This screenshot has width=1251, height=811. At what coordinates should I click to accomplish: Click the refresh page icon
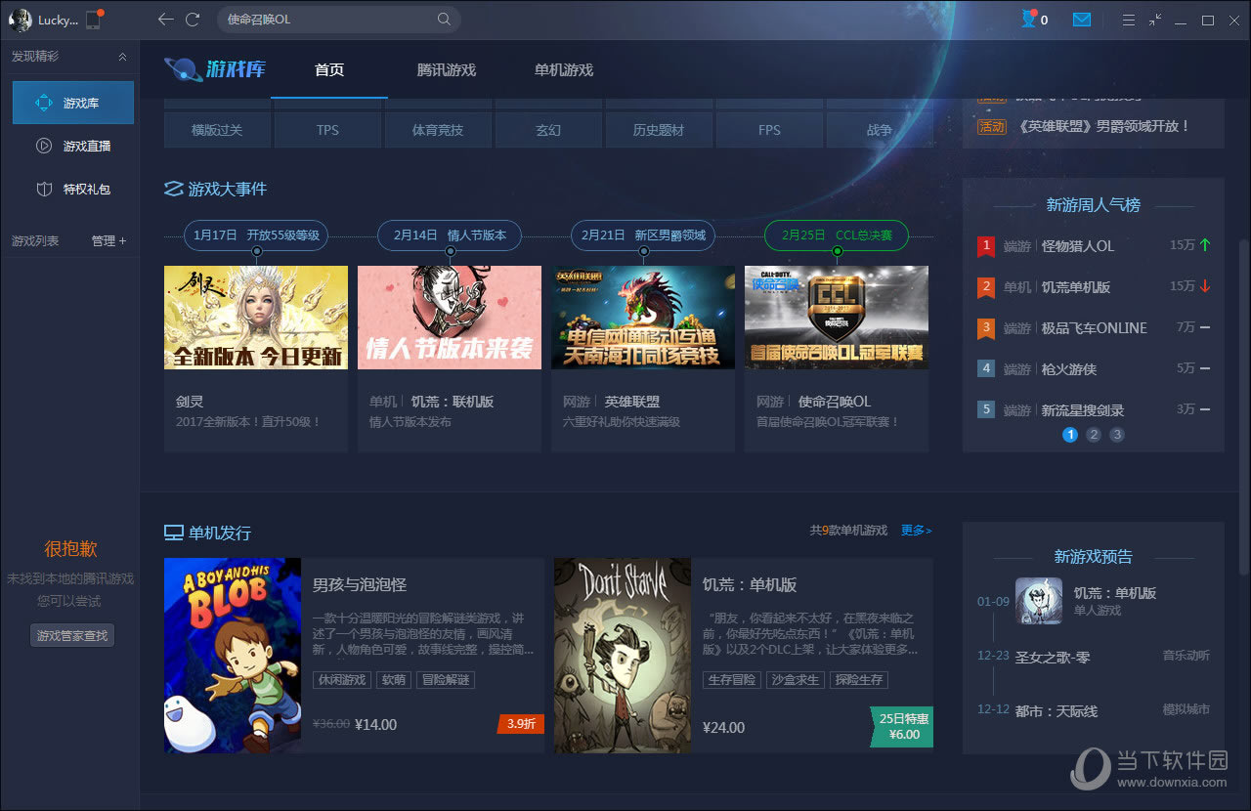193,20
